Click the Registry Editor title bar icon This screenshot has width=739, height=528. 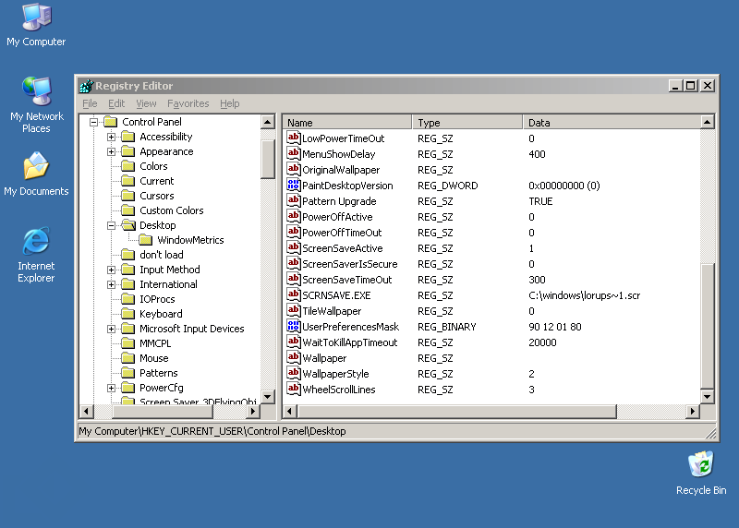87,86
